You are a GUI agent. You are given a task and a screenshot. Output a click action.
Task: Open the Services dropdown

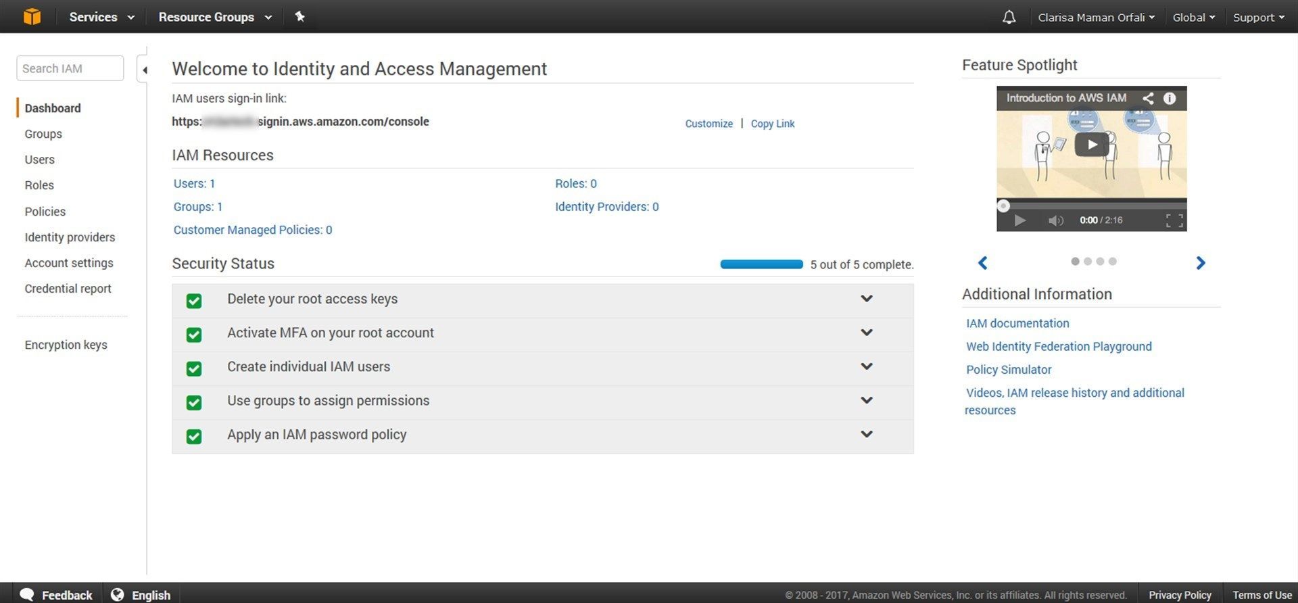coord(102,17)
